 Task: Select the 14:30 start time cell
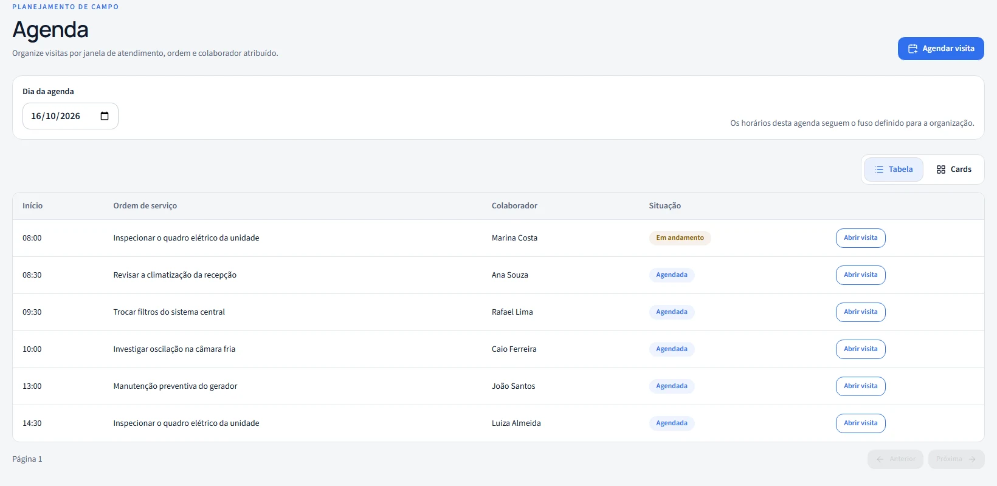coord(32,423)
